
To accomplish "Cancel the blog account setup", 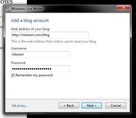I will tap(116, 106).
